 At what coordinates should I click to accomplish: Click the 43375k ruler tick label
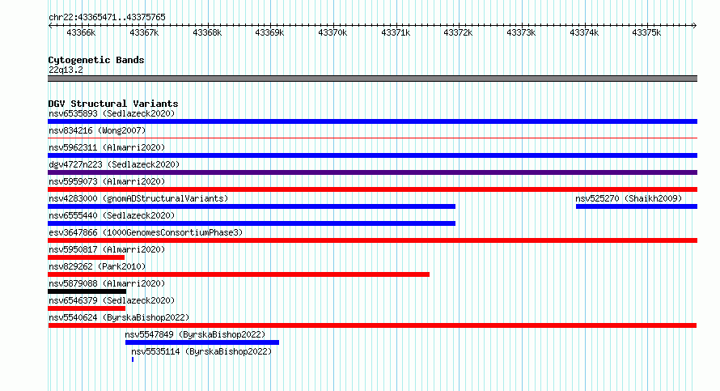(x=646, y=33)
